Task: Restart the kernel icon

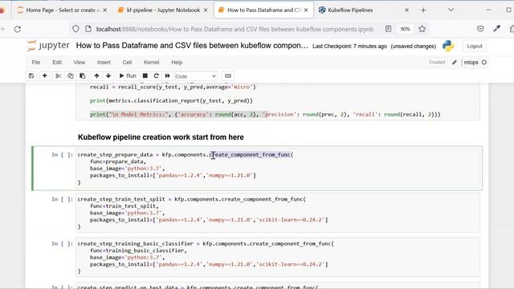Action: tap(157, 76)
